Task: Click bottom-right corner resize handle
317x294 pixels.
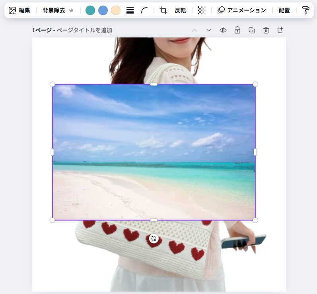Action: [255, 220]
